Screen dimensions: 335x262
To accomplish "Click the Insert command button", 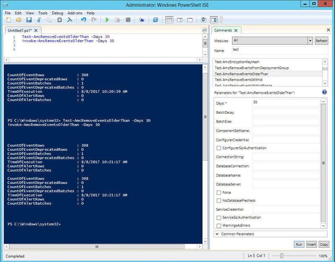I will tap(311, 244).
